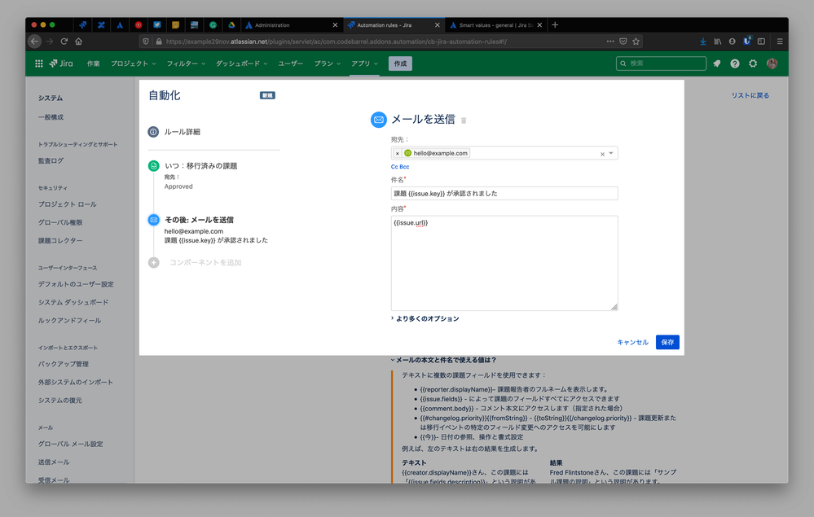Reload the page with the refresh icon

pyautogui.click(x=64, y=41)
